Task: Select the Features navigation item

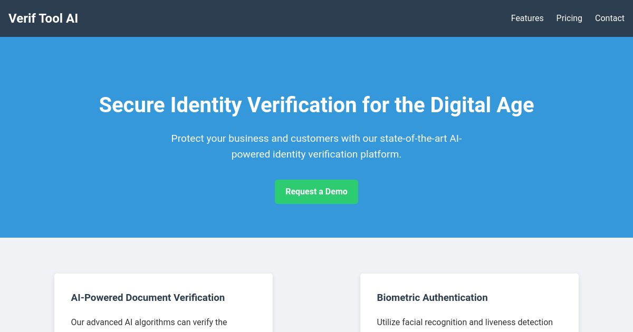Action: pos(527,18)
